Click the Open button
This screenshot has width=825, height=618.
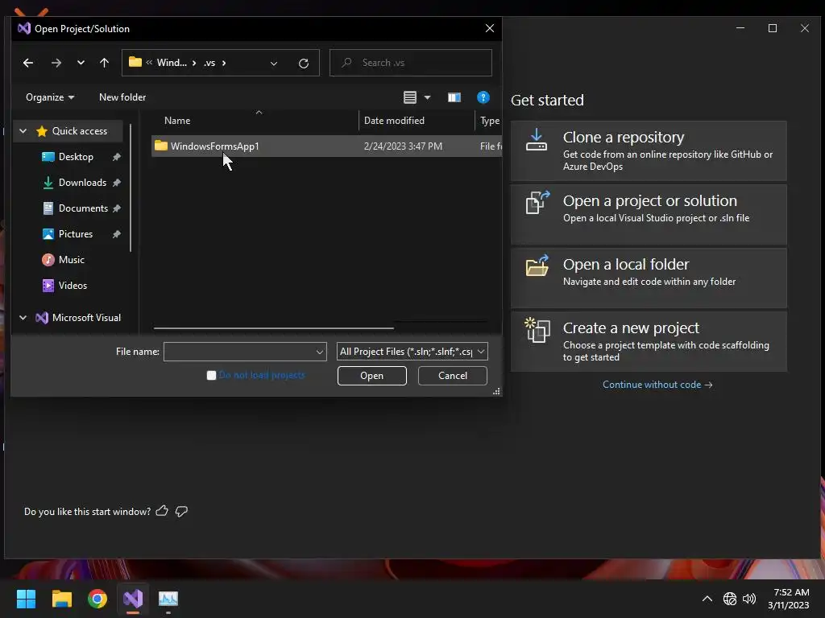click(372, 376)
